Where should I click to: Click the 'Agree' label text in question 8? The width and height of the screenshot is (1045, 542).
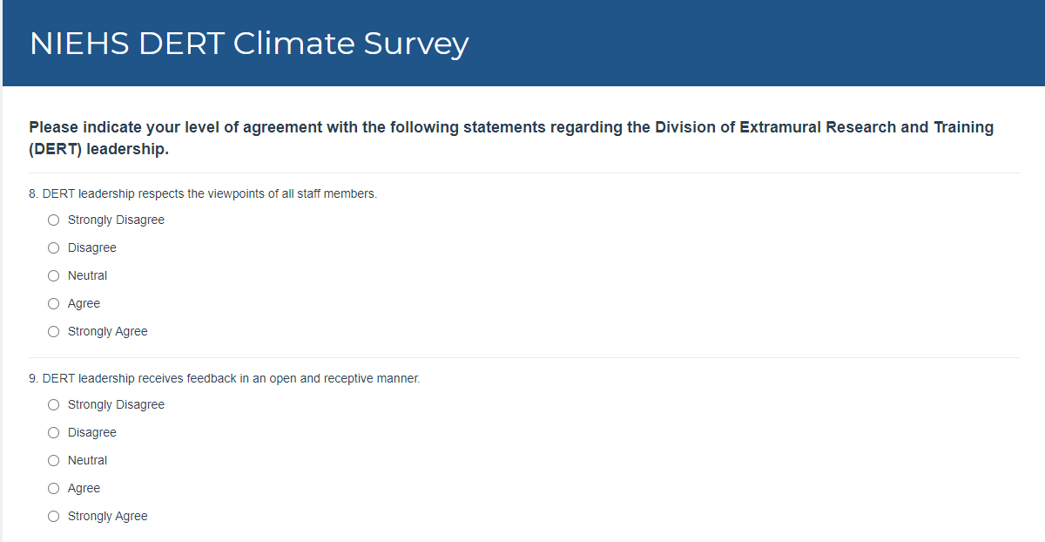click(84, 303)
